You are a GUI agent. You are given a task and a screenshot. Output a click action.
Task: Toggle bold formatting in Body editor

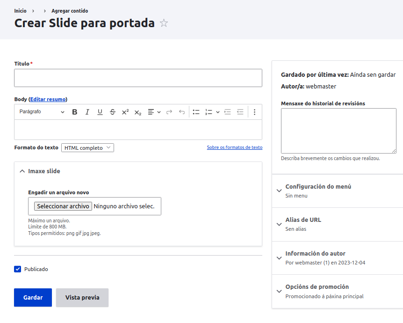pyautogui.click(x=74, y=112)
